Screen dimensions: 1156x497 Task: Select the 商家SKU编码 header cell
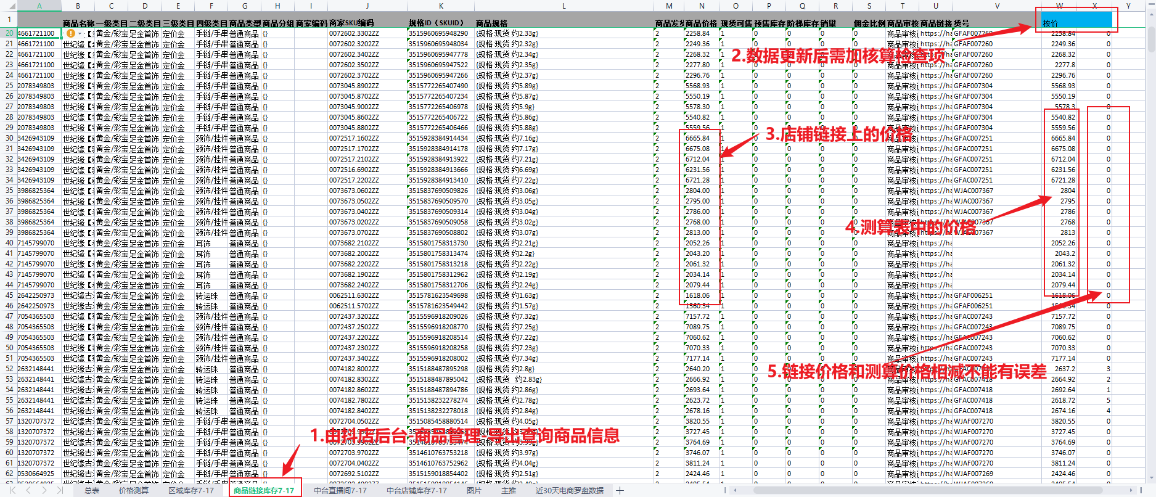[x=351, y=23]
